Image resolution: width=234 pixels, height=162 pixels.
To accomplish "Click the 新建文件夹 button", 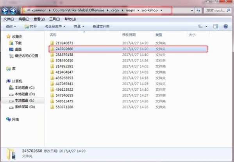I will pyautogui.click(x=101, y=26).
